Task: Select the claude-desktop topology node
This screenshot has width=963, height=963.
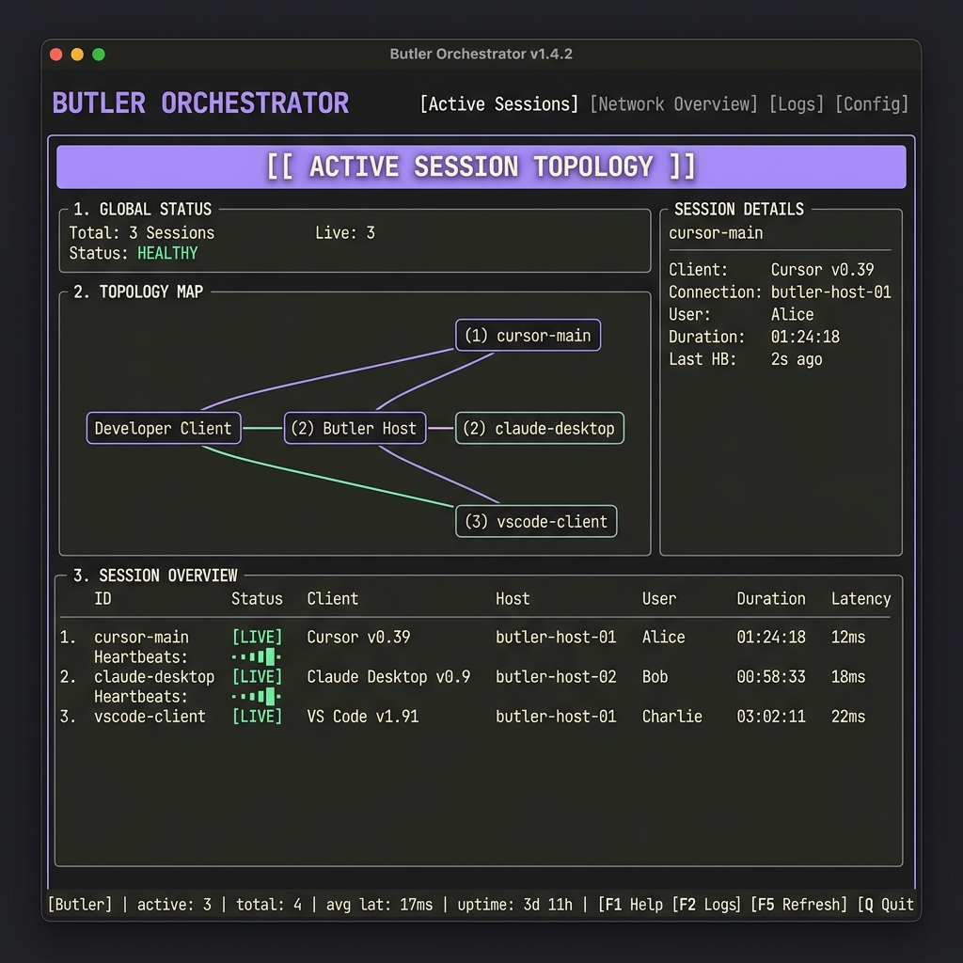Action: click(539, 428)
